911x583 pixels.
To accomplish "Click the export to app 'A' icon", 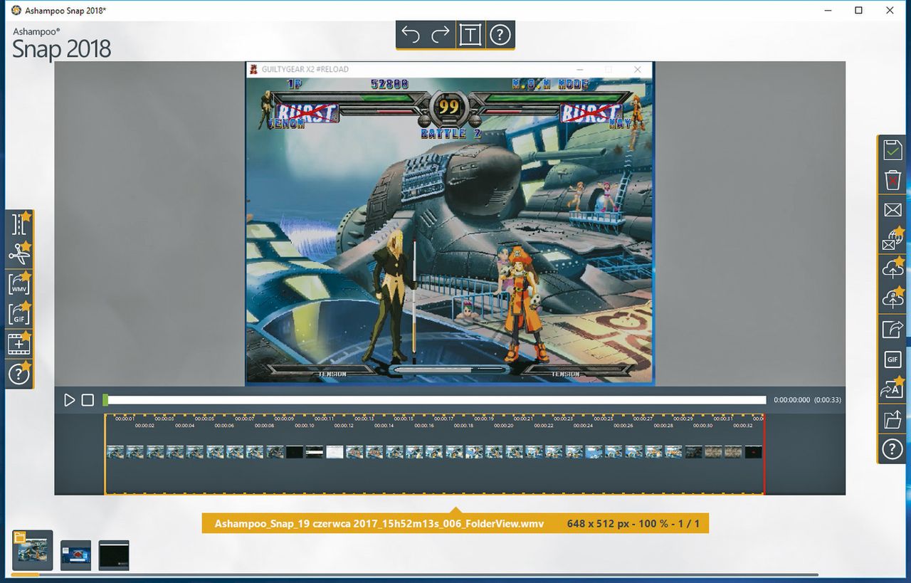I will pyautogui.click(x=892, y=389).
